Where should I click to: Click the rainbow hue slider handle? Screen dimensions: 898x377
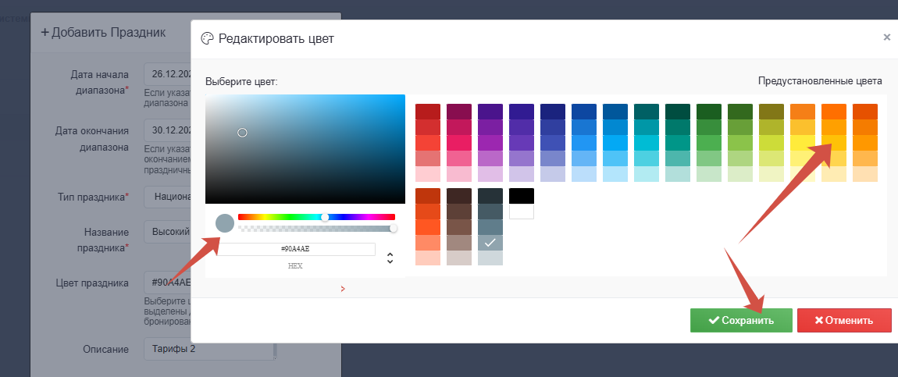325,217
